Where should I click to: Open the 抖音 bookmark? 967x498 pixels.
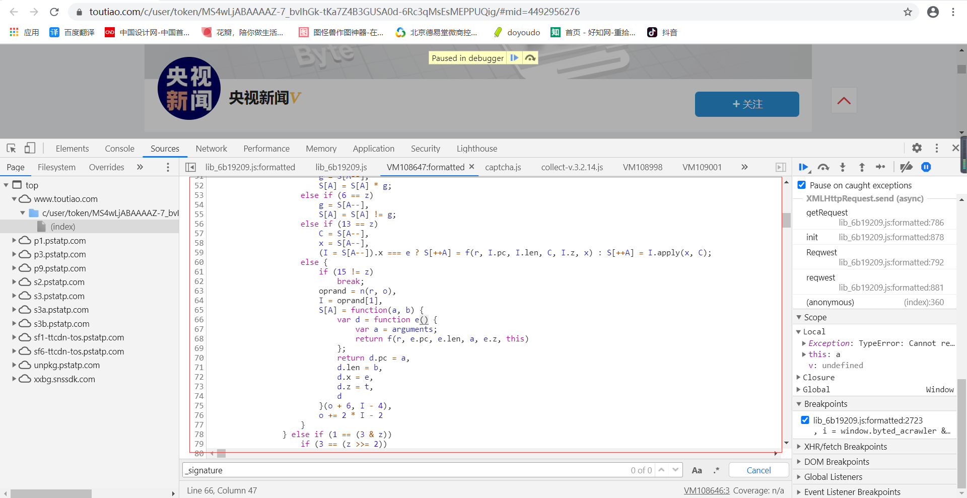pos(662,32)
